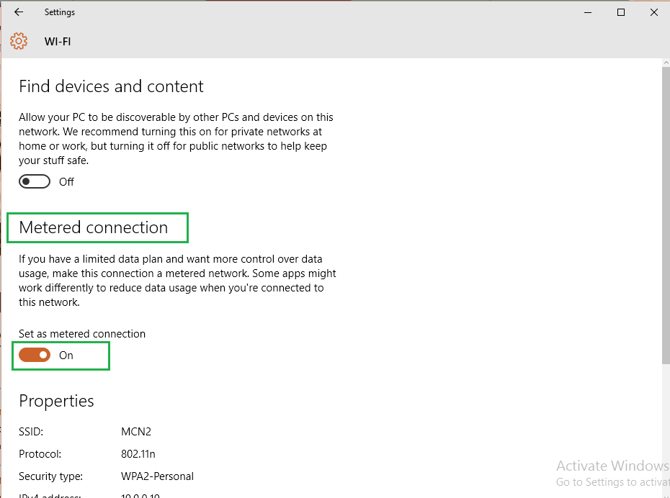Click the WI-FI page title

pos(57,42)
